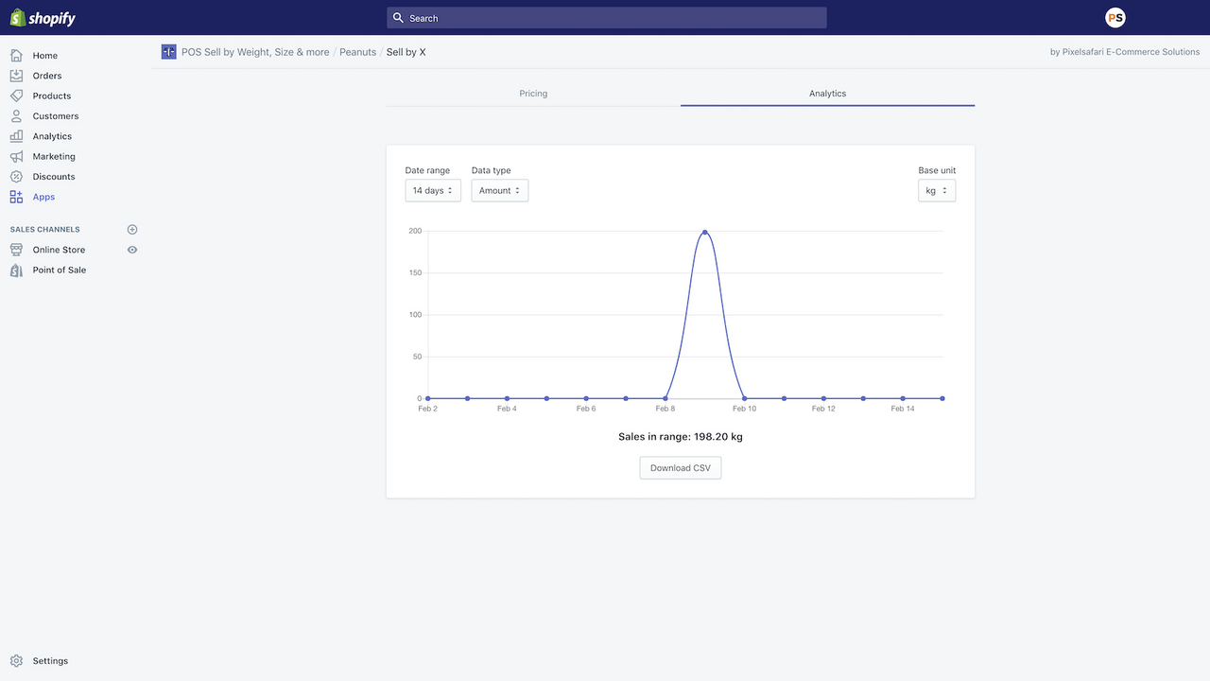Switch to the Pricing tab

pyautogui.click(x=533, y=94)
